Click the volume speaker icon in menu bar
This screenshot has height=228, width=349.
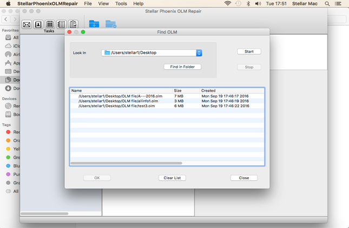click(258, 4)
